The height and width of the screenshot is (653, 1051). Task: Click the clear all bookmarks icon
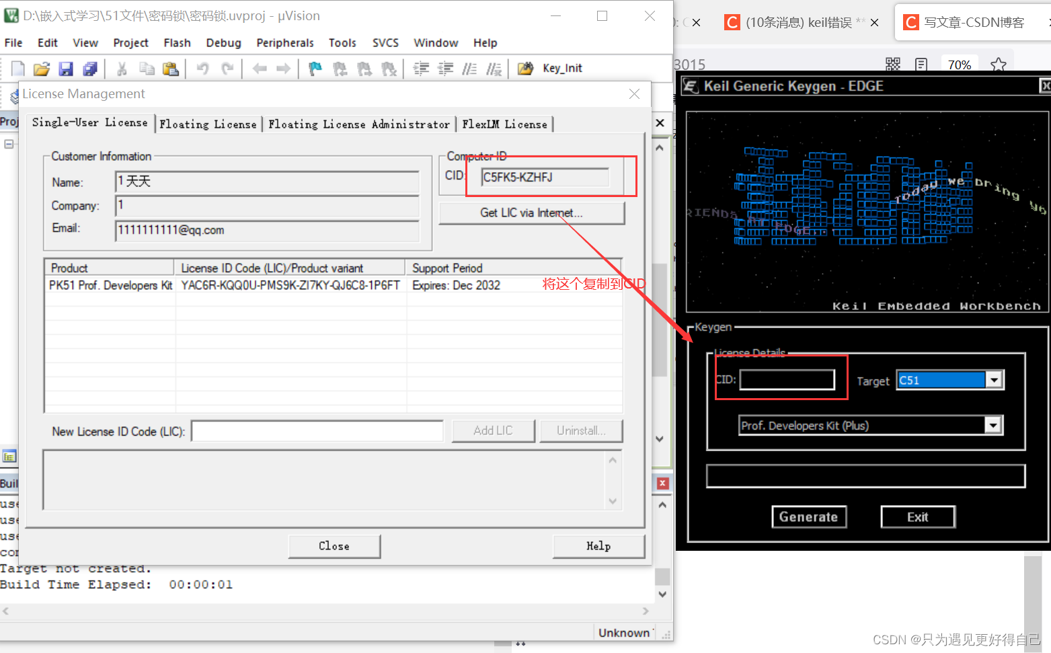[389, 69]
